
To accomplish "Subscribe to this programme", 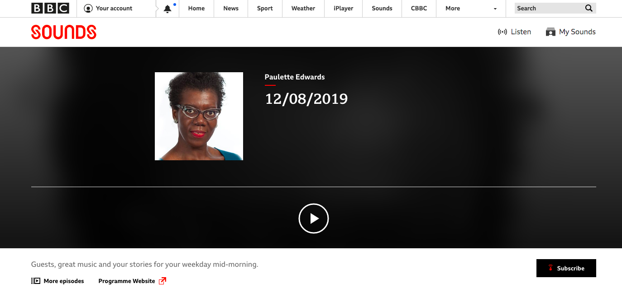I will [566, 268].
